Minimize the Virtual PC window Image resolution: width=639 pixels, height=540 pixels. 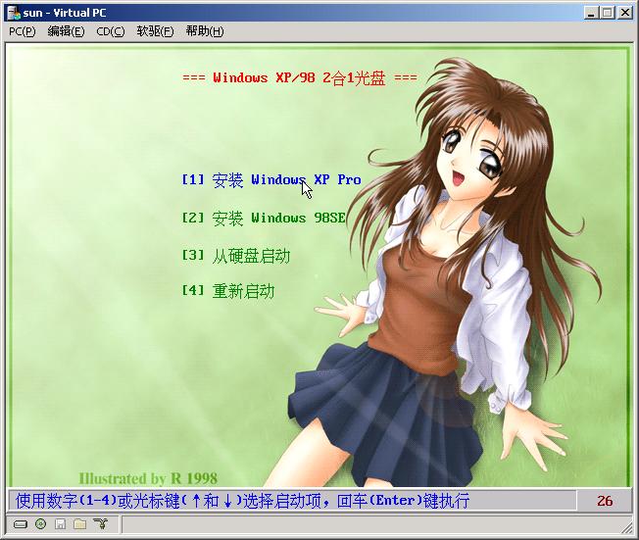pos(591,13)
